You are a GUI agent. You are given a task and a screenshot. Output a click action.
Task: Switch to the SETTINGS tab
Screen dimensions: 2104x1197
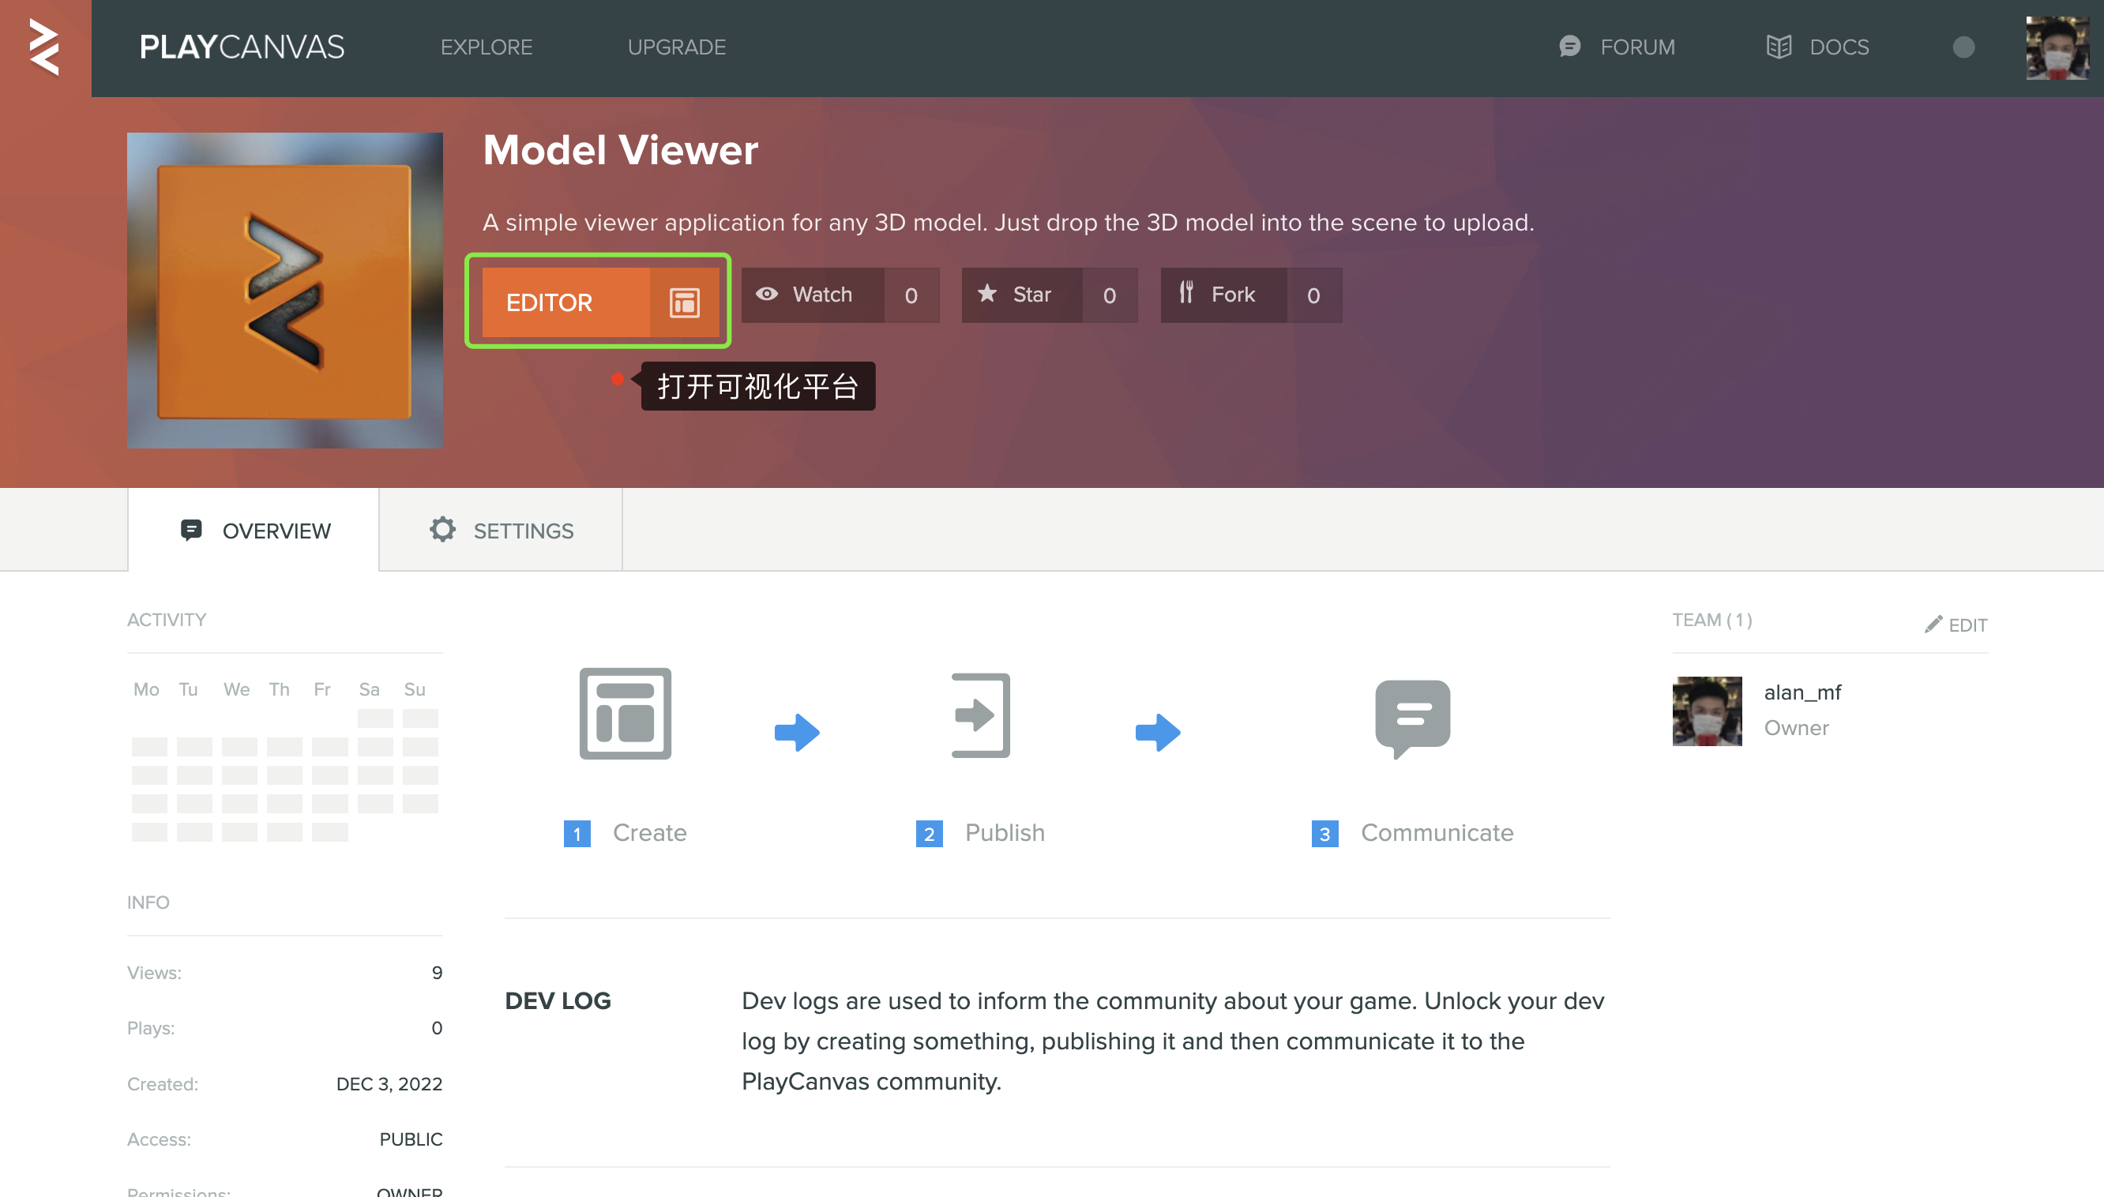[x=501, y=531]
